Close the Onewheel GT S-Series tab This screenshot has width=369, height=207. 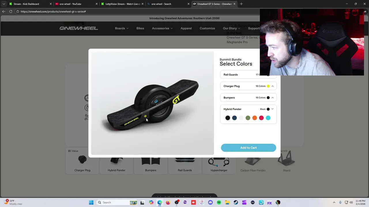coord(234,4)
